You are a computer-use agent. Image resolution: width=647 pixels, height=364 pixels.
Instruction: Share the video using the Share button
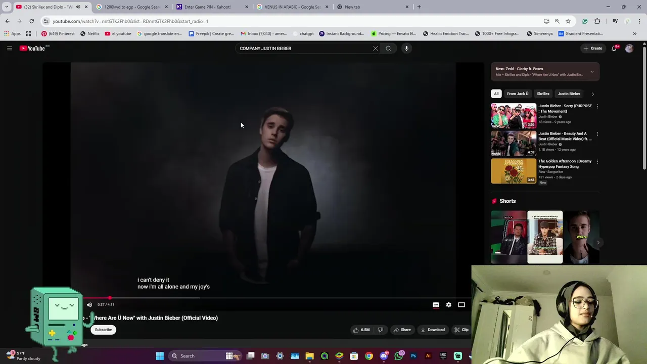point(402,330)
